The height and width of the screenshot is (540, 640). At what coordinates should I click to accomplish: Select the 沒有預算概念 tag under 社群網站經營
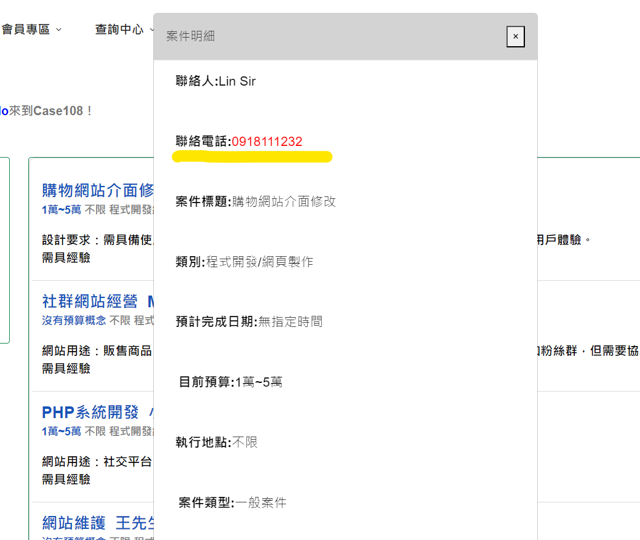[x=73, y=320]
